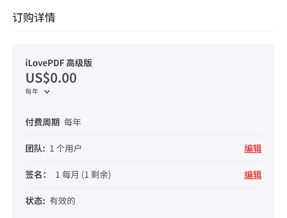This screenshot has height=218, width=287.
Task: Click the 付费周期 label
Action: [x=42, y=122]
